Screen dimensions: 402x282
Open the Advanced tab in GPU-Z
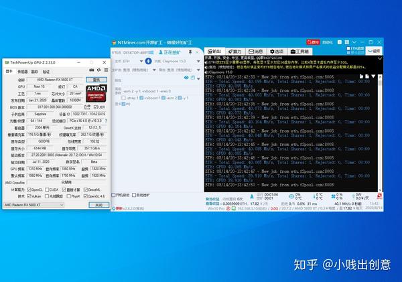tap(34, 72)
